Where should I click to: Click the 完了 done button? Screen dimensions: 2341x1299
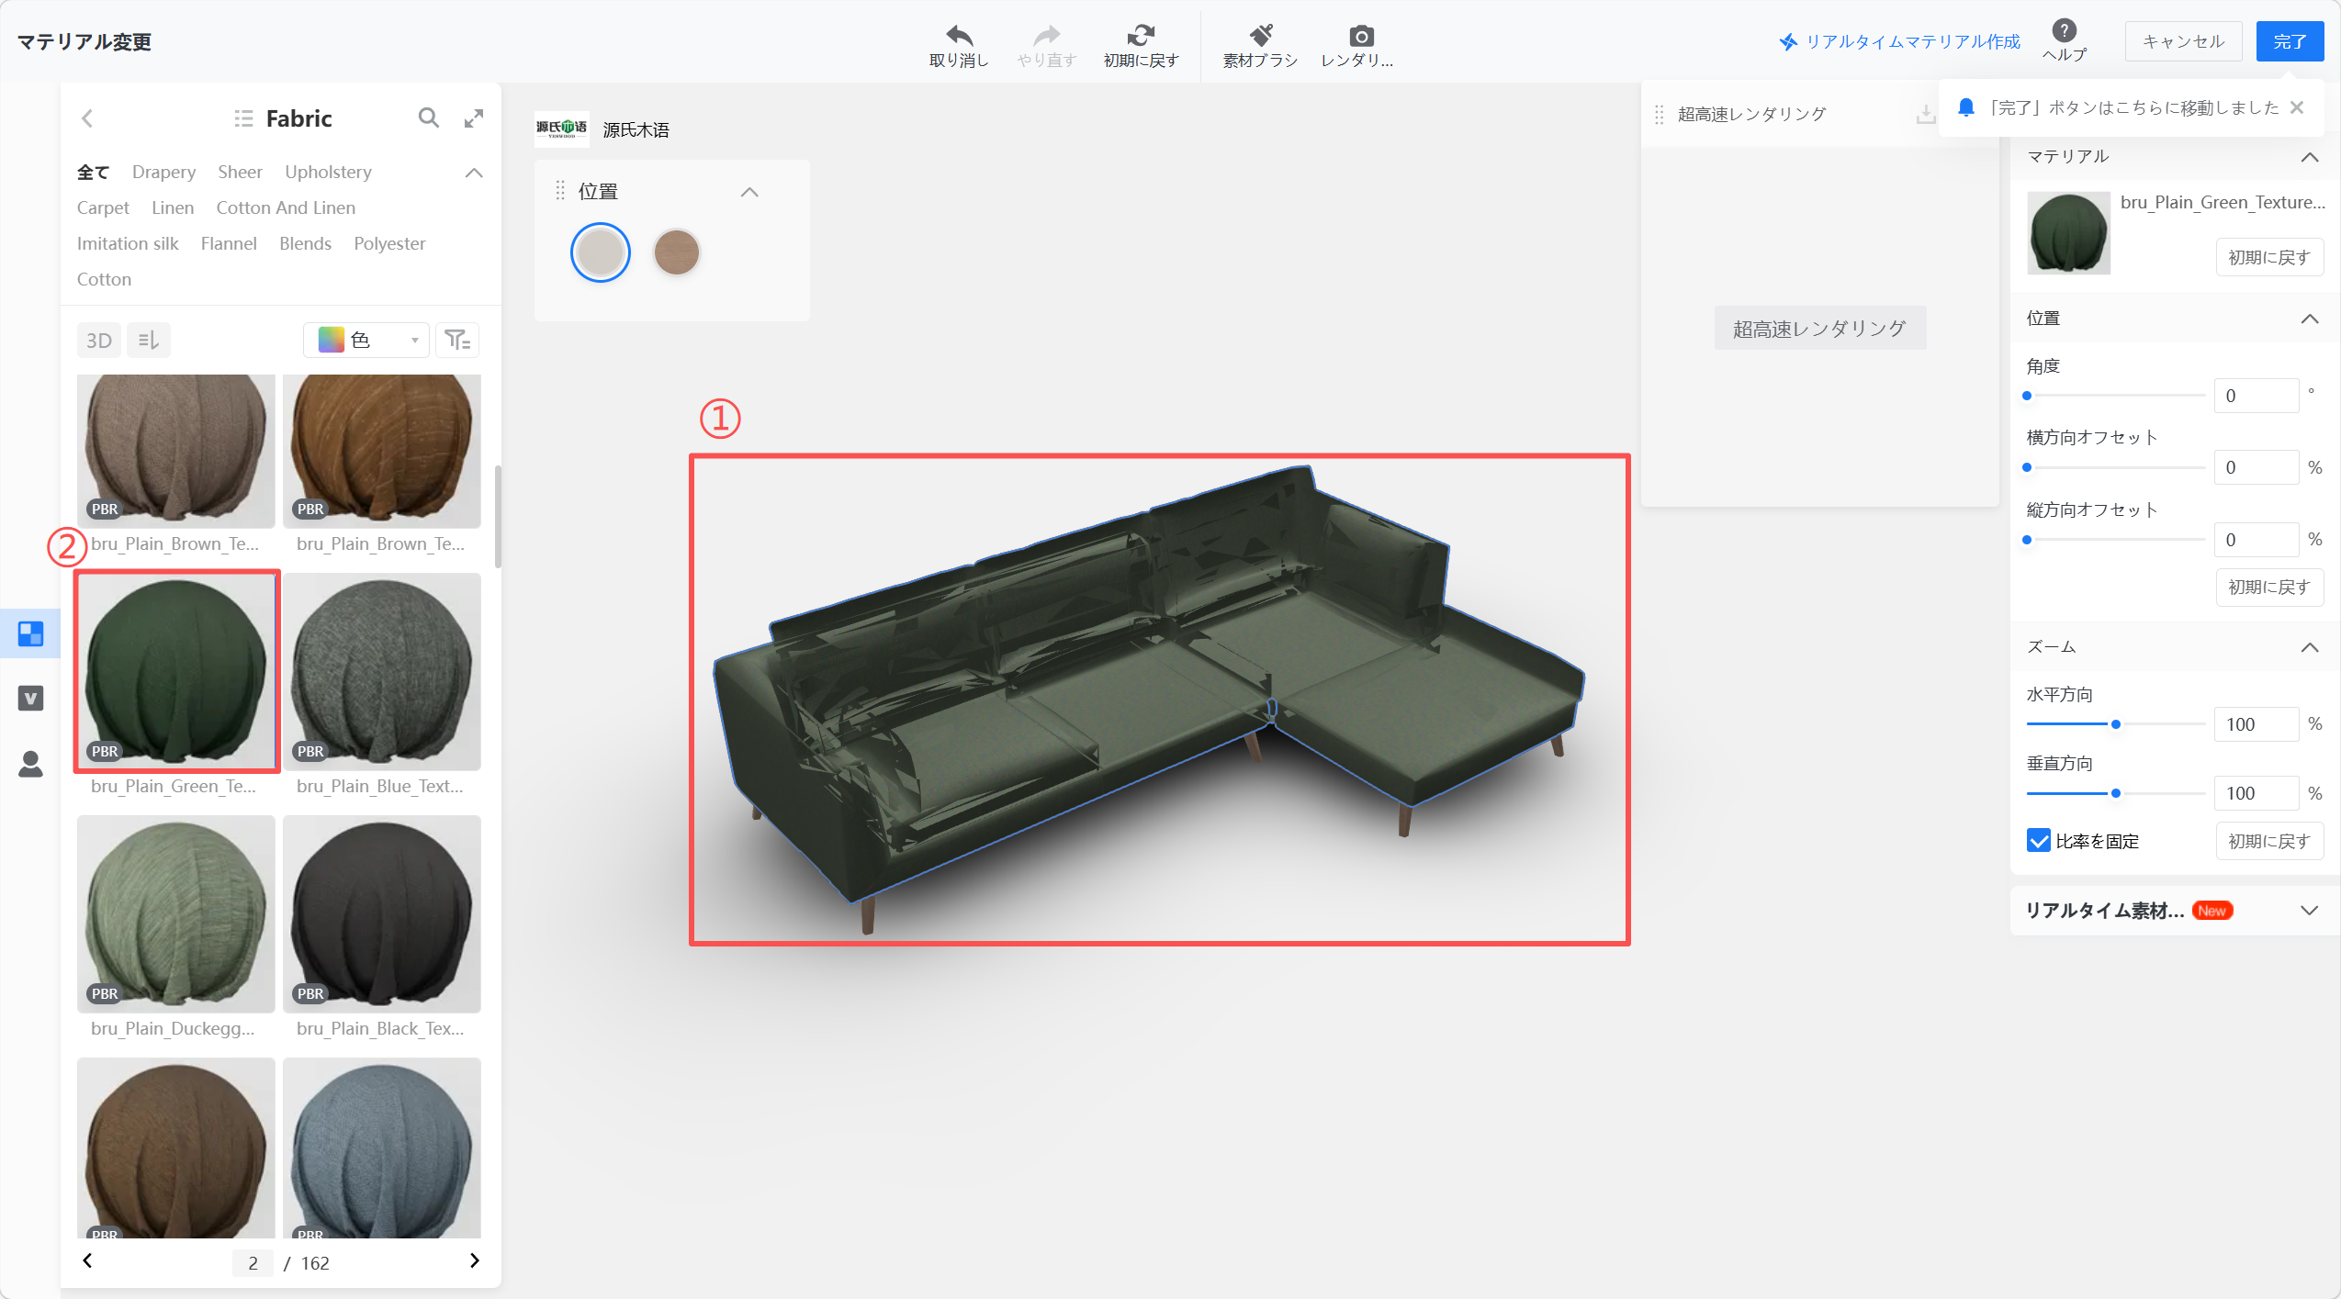coord(2290,41)
